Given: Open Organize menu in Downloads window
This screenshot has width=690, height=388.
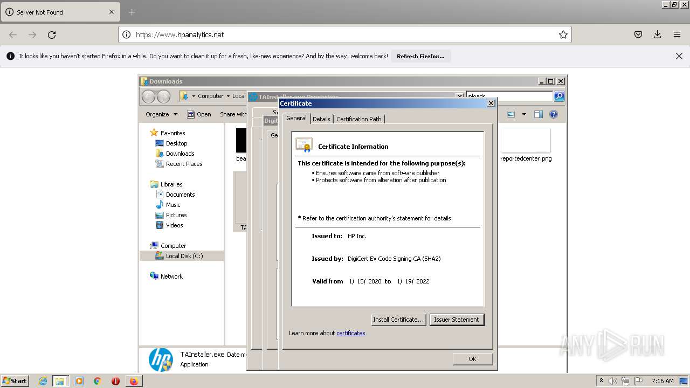Looking at the screenshot, I should (x=161, y=114).
